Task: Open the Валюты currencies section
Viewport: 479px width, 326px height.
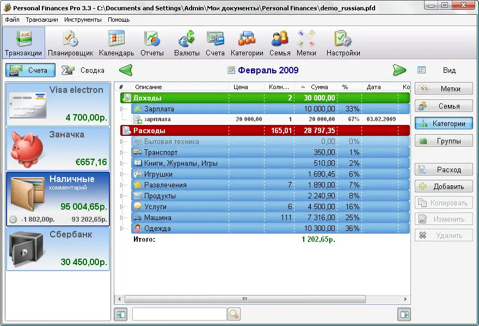Action: click(x=187, y=43)
